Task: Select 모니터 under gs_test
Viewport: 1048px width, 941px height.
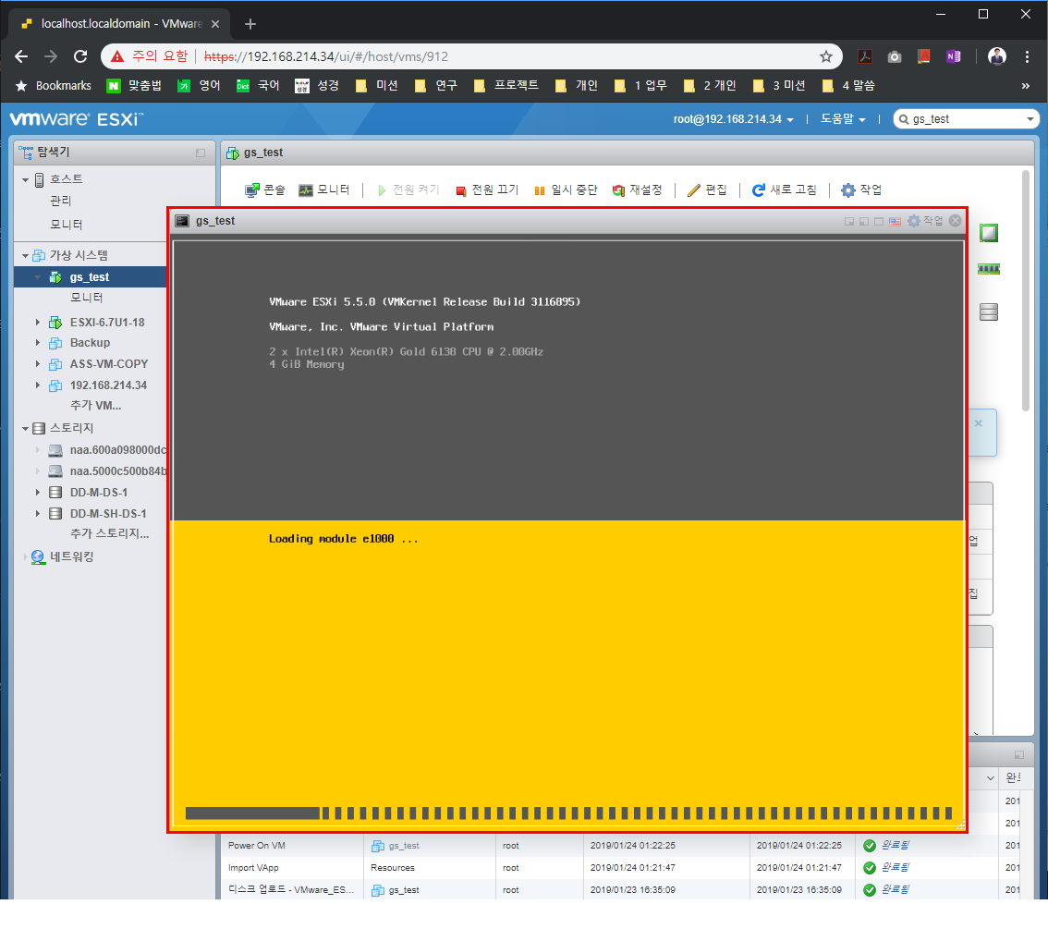Action: [x=87, y=298]
